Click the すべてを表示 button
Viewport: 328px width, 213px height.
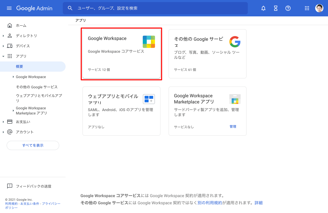(x=33, y=145)
